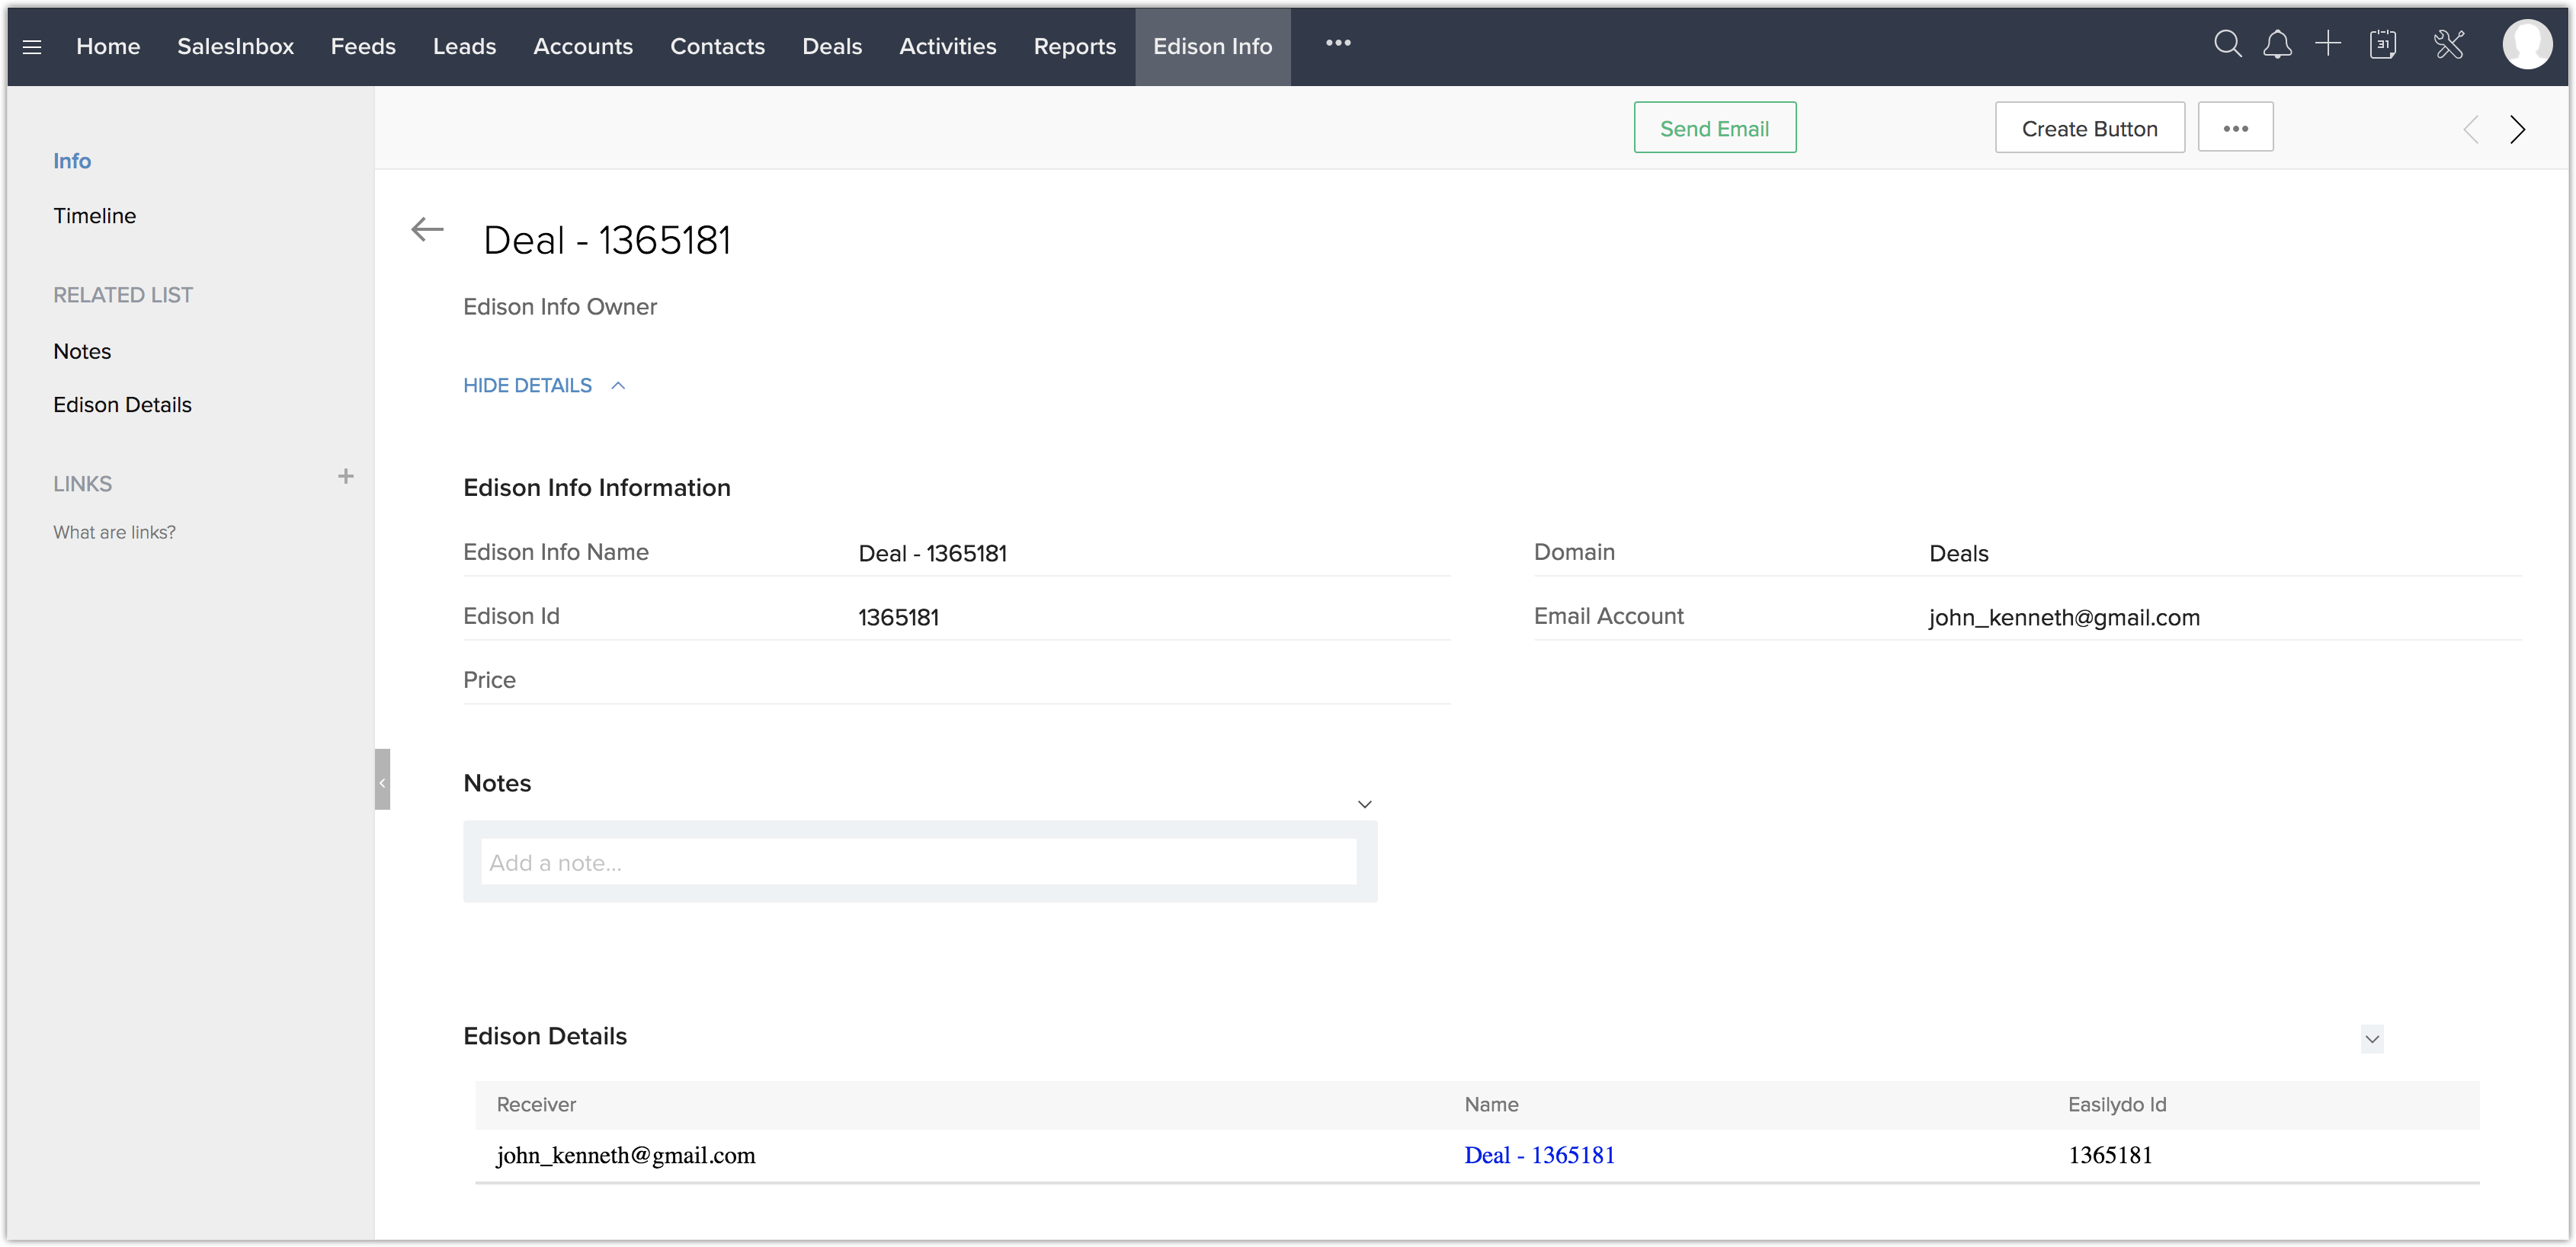Open more modules ellipsis in navigation bar
2576x1247 pixels.
pos(1338,43)
